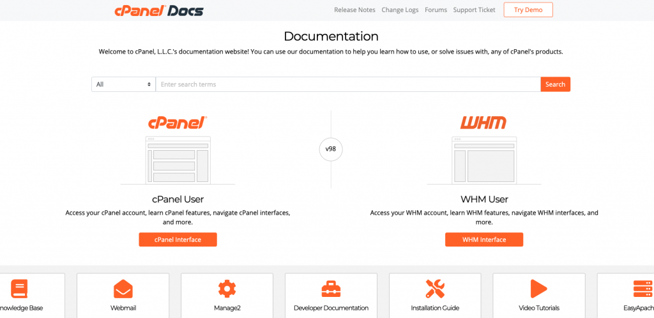Click the cPanel Docs logo
The height and width of the screenshot is (318, 654).
pyautogui.click(x=159, y=10)
